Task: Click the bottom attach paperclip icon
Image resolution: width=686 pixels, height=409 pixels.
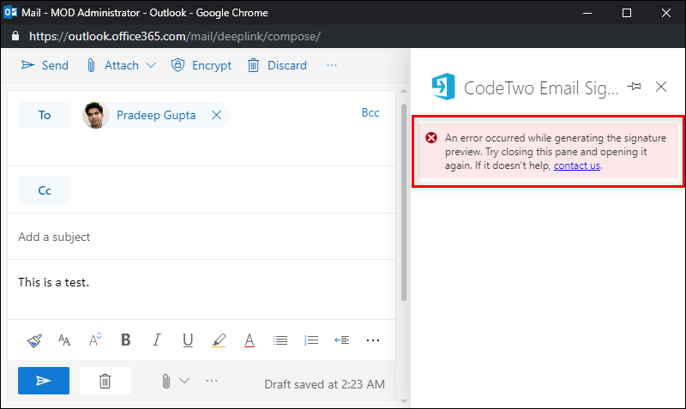Action: [166, 381]
